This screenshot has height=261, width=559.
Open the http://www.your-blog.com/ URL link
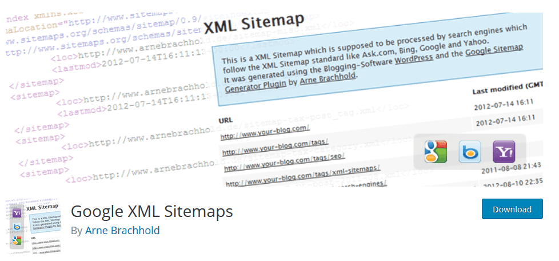tap(266, 133)
